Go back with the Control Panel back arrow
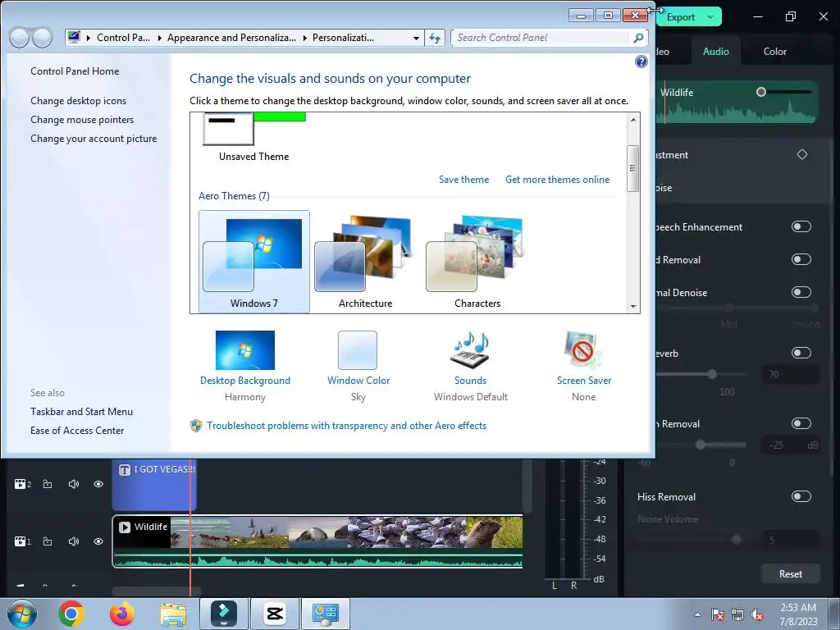This screenshot has width=840, height=630. (x=20, y=38)
